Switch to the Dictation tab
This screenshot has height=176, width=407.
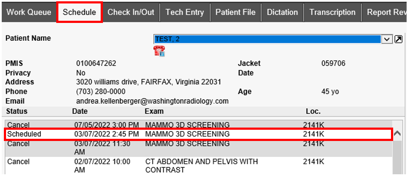[282, 12]
